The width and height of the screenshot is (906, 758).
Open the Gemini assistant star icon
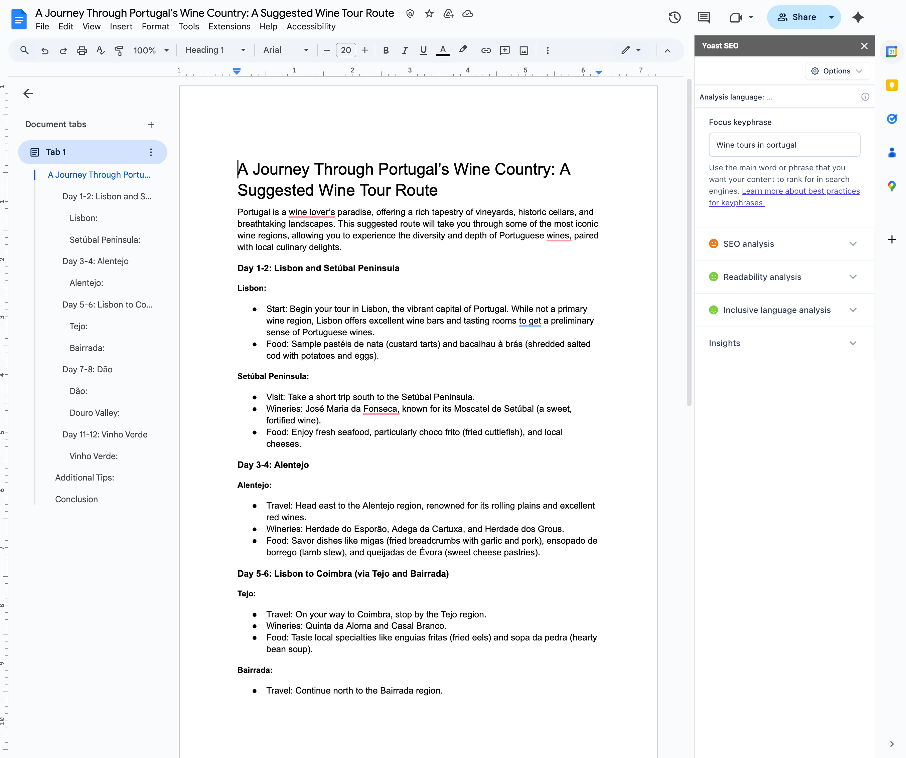(x=858, y=17)
